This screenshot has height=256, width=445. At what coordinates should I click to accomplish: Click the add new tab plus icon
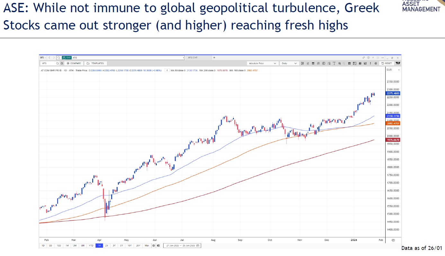point(214,58)
